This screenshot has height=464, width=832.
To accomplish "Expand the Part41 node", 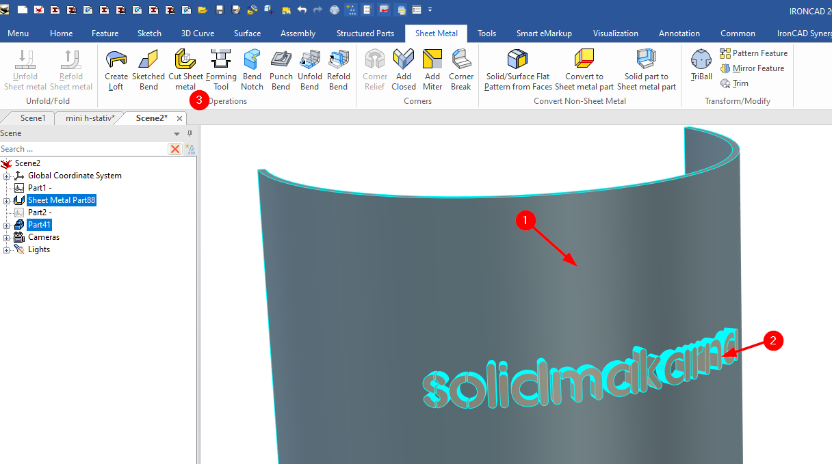I will (7, 226).
